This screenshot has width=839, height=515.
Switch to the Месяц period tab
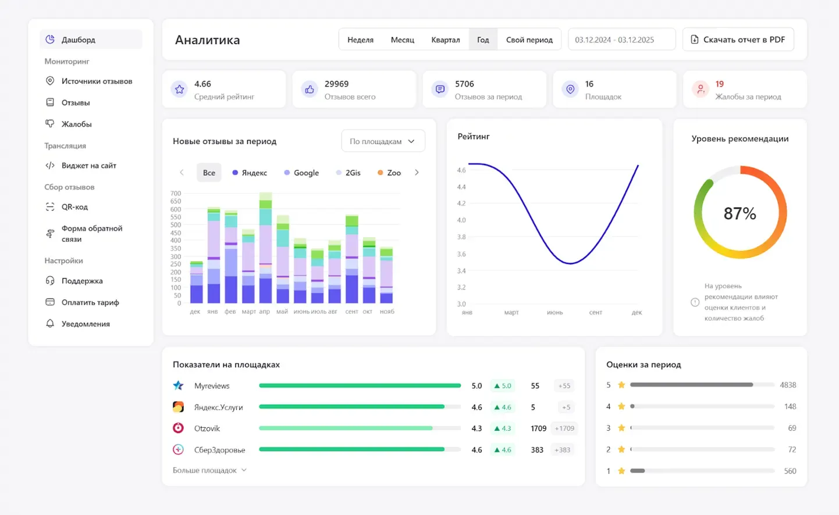[x=402, y=40]
